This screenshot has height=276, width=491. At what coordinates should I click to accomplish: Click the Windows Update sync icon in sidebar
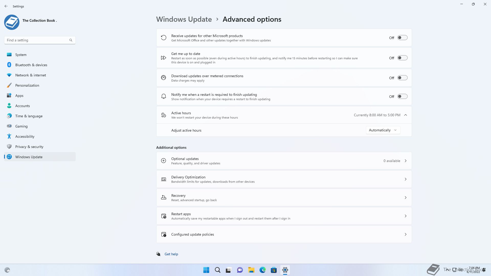(x=9, y=157)
